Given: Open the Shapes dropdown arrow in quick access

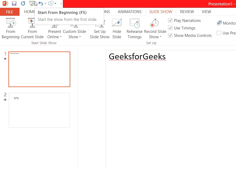Looking at the screenshot, I should [x=55, y=3].
